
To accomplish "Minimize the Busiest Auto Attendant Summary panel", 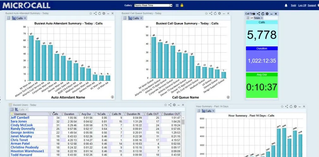I will [108, 13].
